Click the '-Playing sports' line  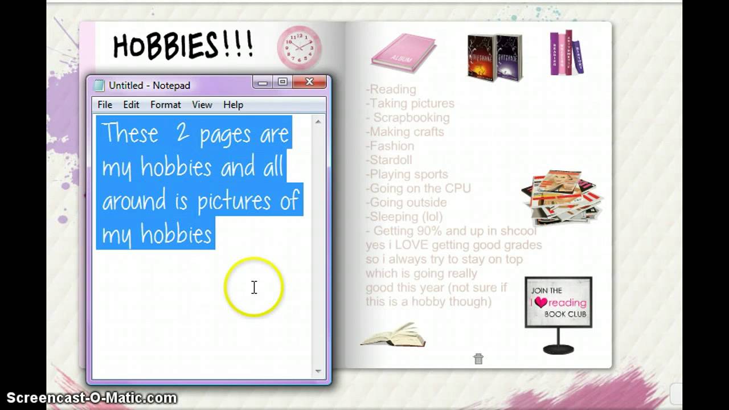pyautogui.click(x=407, y=174)
